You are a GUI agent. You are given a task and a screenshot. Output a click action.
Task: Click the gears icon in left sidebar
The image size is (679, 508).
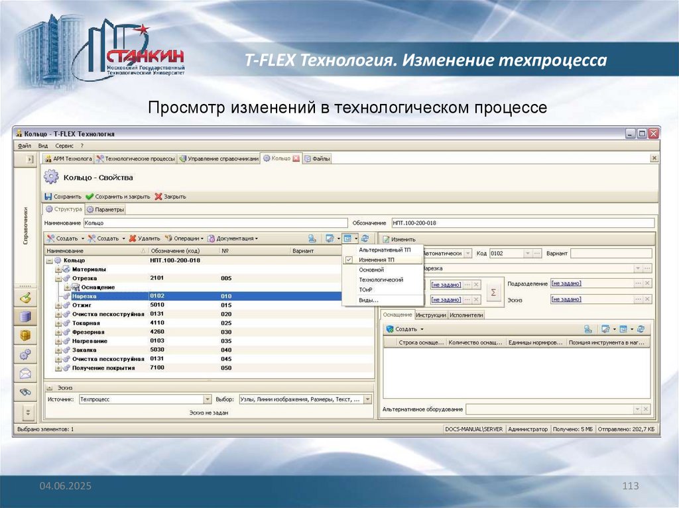point(26,354)
